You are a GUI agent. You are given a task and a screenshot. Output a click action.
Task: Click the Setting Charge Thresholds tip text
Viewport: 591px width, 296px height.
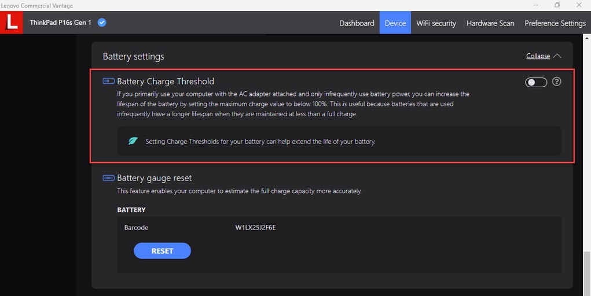260,142
